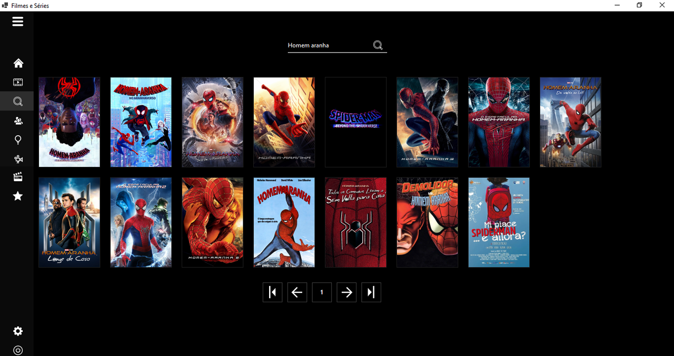Image resolution: width=674 pixels, height=356 pixels.
Task: Click the page number 1 box
Action: click(322, 292)
